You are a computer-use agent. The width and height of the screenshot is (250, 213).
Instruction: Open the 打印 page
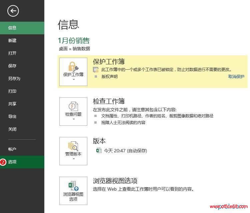[22, 91]
